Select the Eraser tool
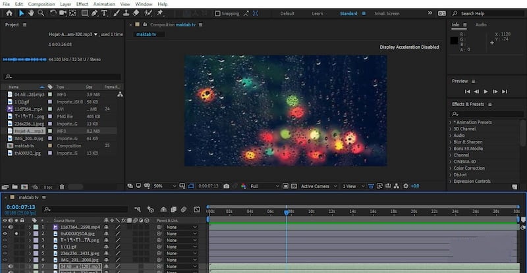 [136, 12]
